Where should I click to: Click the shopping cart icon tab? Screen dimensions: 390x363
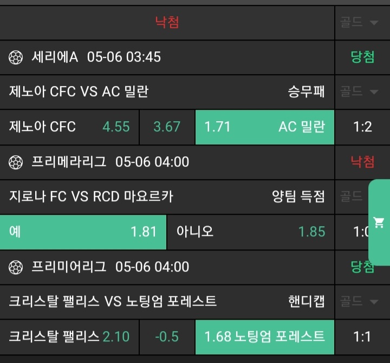click(379, 222)
